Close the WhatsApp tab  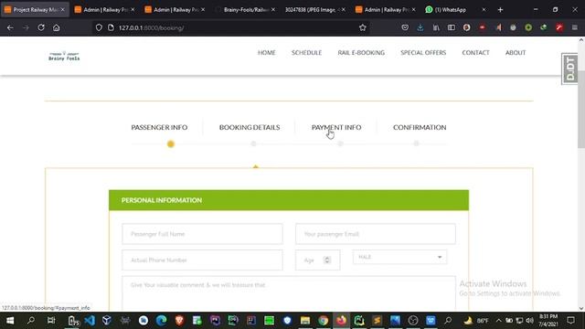[x=484, y=10]
